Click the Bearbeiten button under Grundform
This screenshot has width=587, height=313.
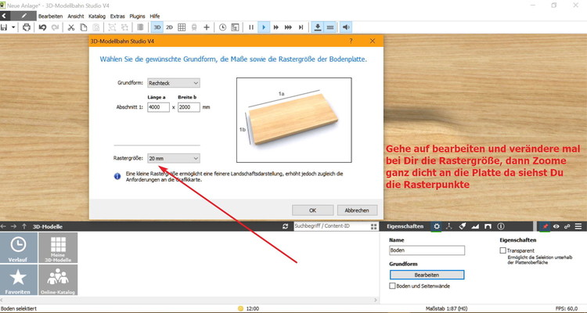coord(427,275)
